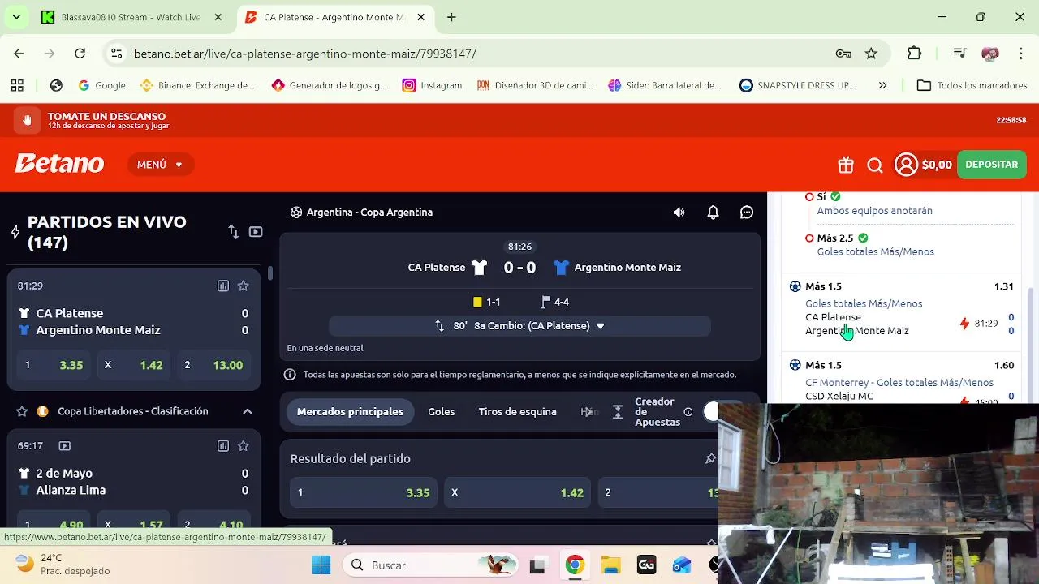This screenshot has height=584, width=1039.
Task: Click the corner flags 4-4 stat
Action: pyautogui.click(x=555, y=302)
